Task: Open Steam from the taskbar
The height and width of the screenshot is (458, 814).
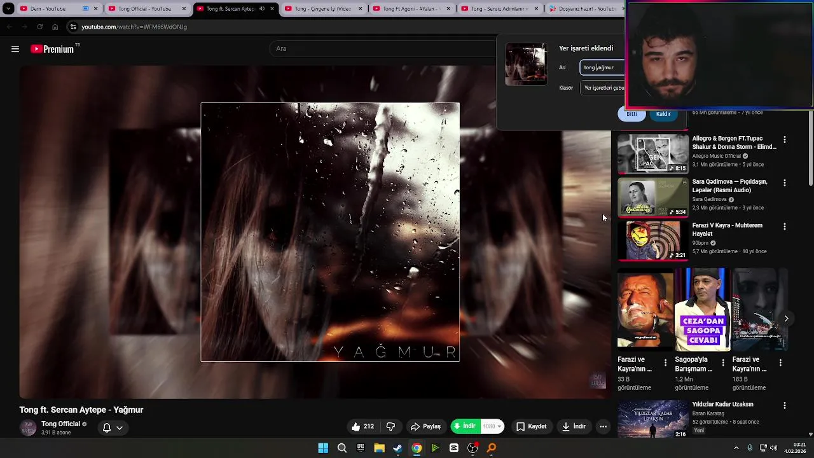Action: 397,448
